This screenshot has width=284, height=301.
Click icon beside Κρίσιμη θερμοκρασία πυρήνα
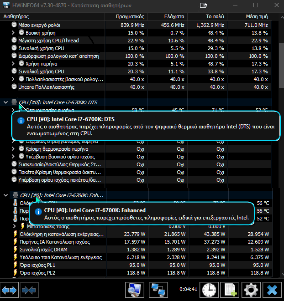click(x=21, y=148)
